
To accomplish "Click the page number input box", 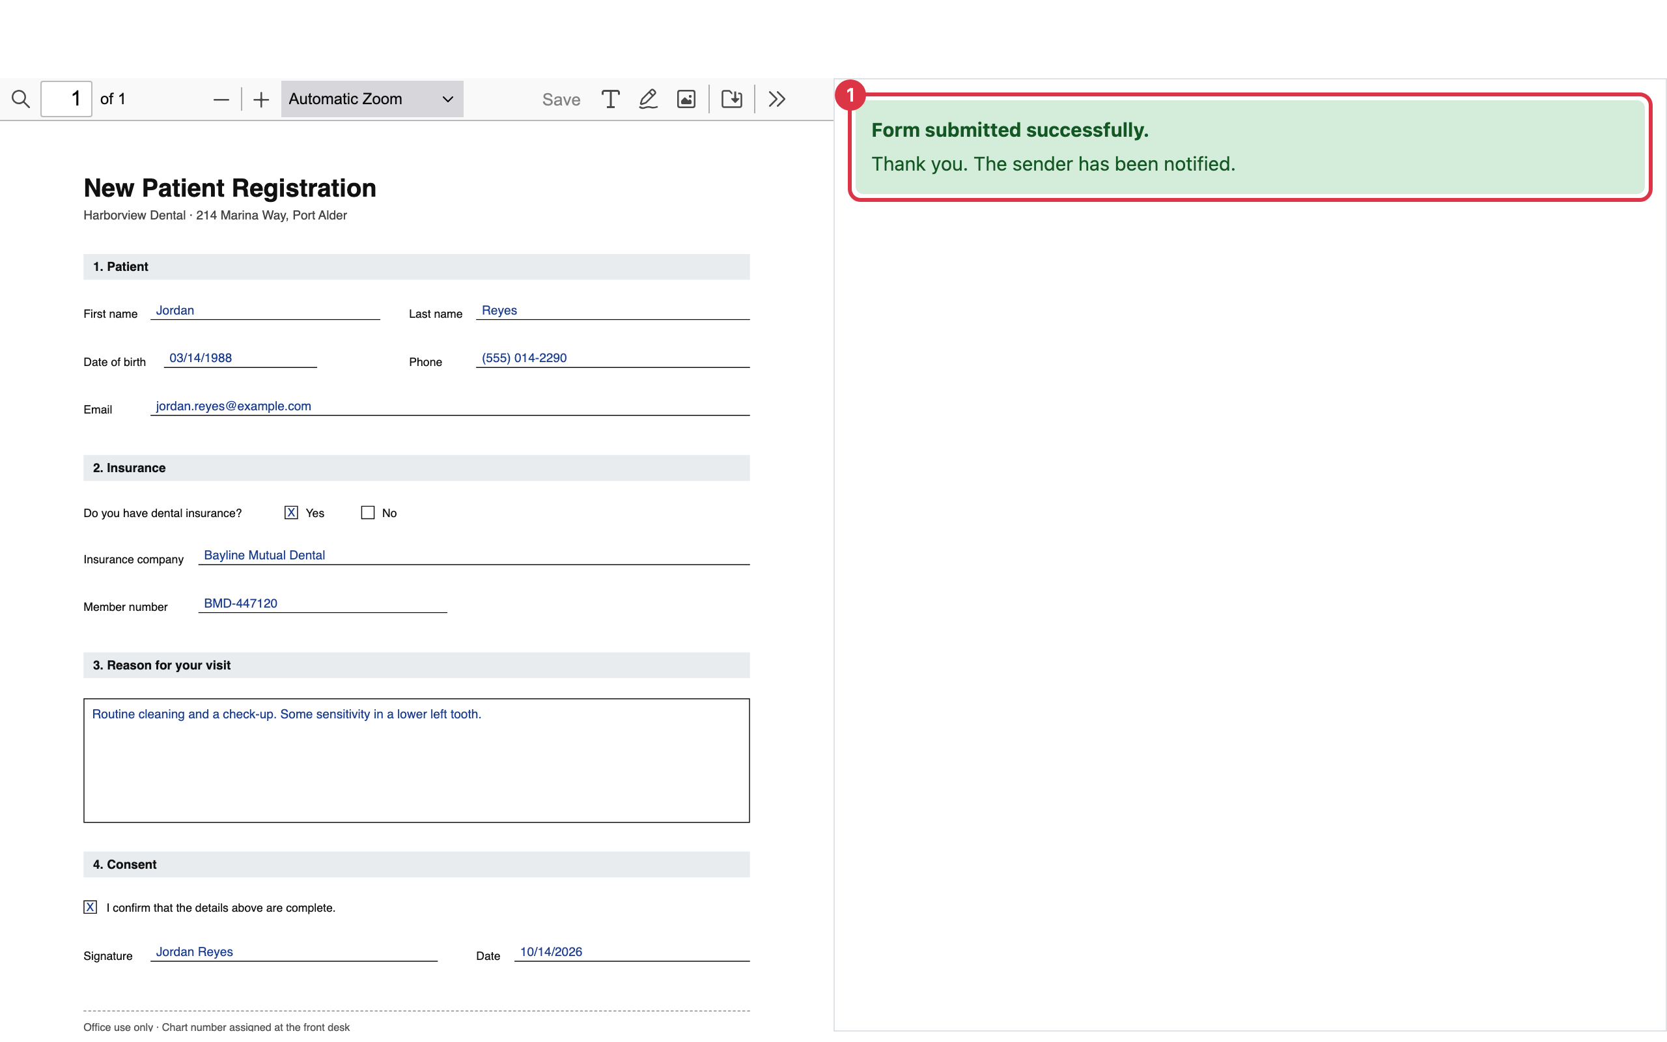I will 66,99.
